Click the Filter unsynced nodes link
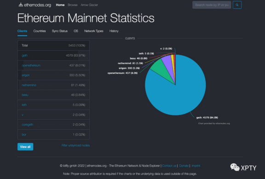This screenshot has width=265, height=179. pos(75,145)
